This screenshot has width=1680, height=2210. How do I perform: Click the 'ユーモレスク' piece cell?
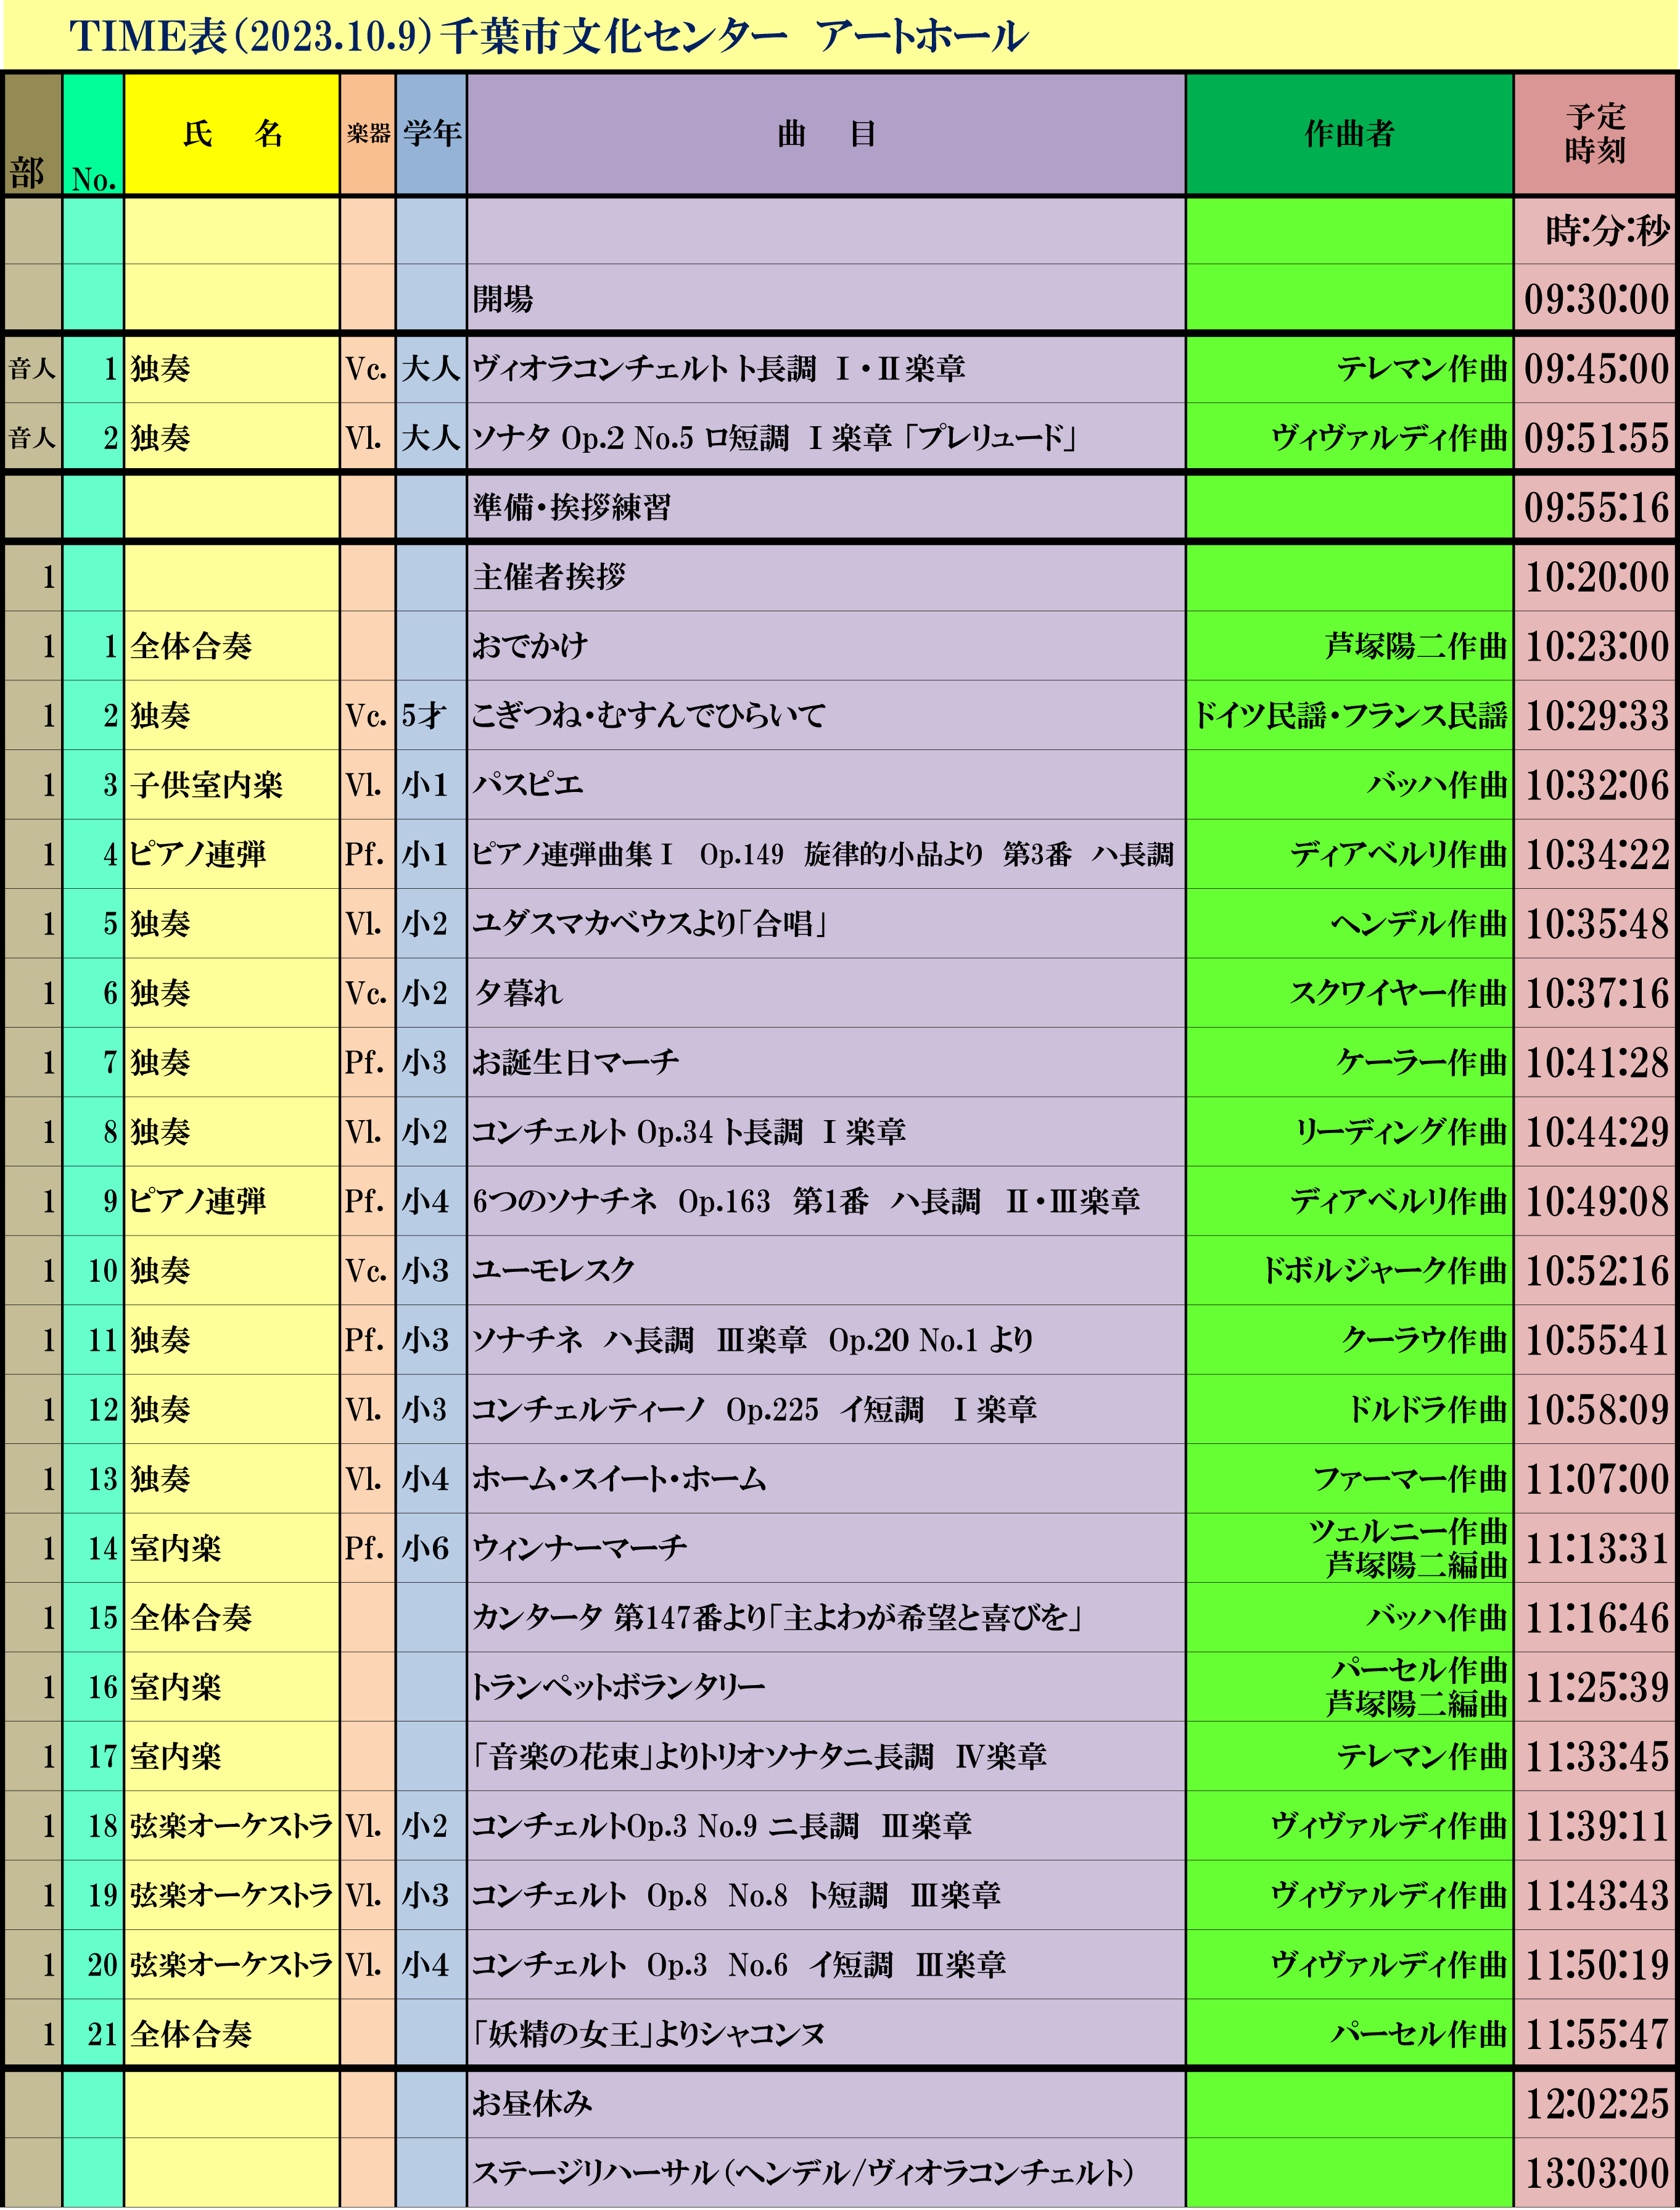click(x=826, y=1270)
